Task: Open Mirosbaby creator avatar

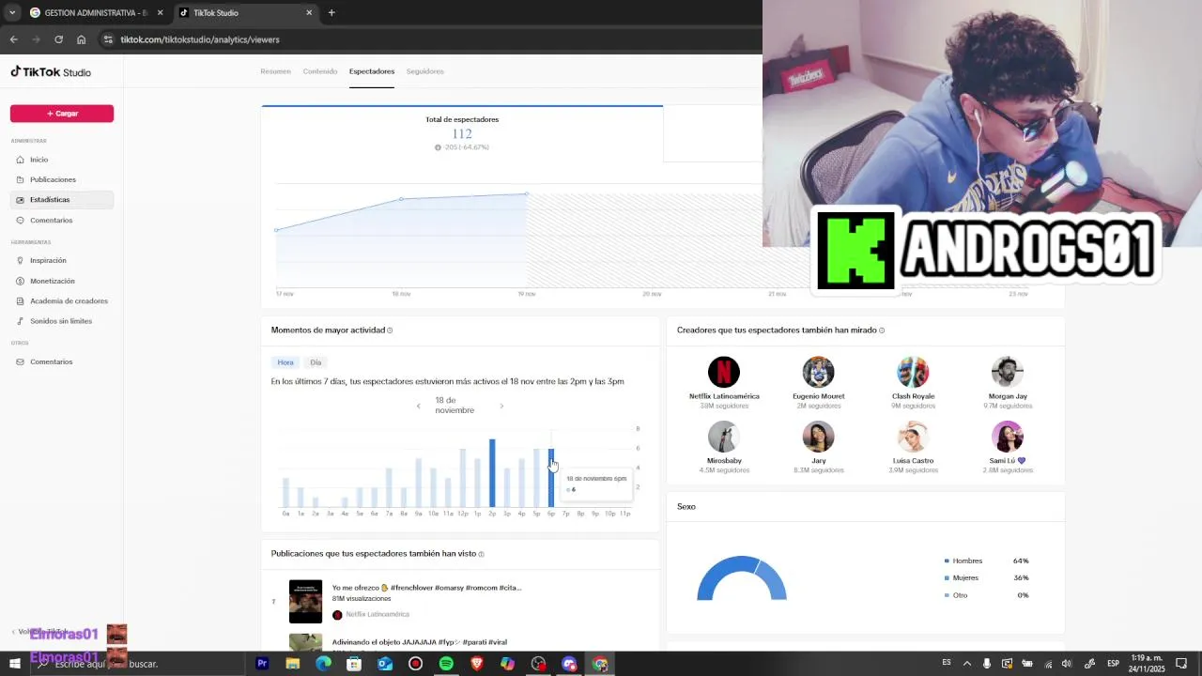Action: pyautogui.click(x=724, y=437)
